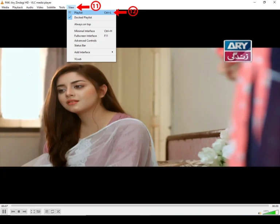
Task: Toggle loop mode icon
Action: [x=52, y=212]
